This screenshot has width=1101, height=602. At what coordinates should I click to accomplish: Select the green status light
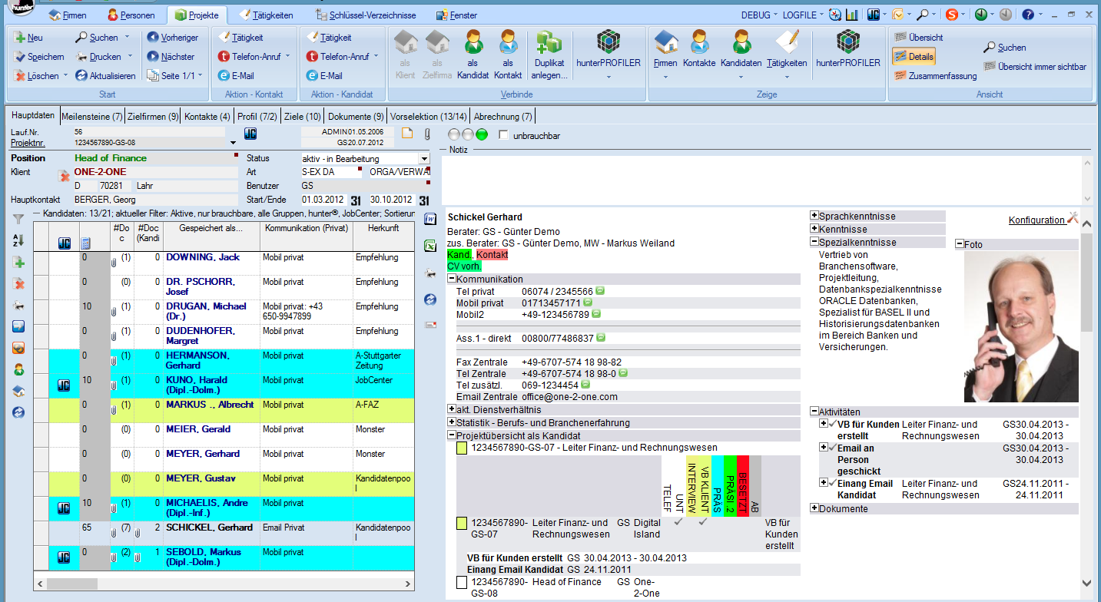click(x=482, y=135)
